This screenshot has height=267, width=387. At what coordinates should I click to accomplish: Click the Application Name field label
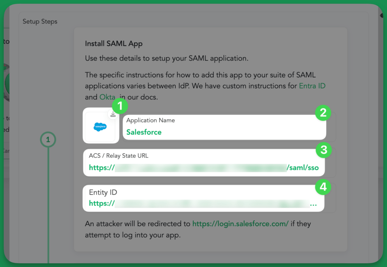tap(150, 120)
